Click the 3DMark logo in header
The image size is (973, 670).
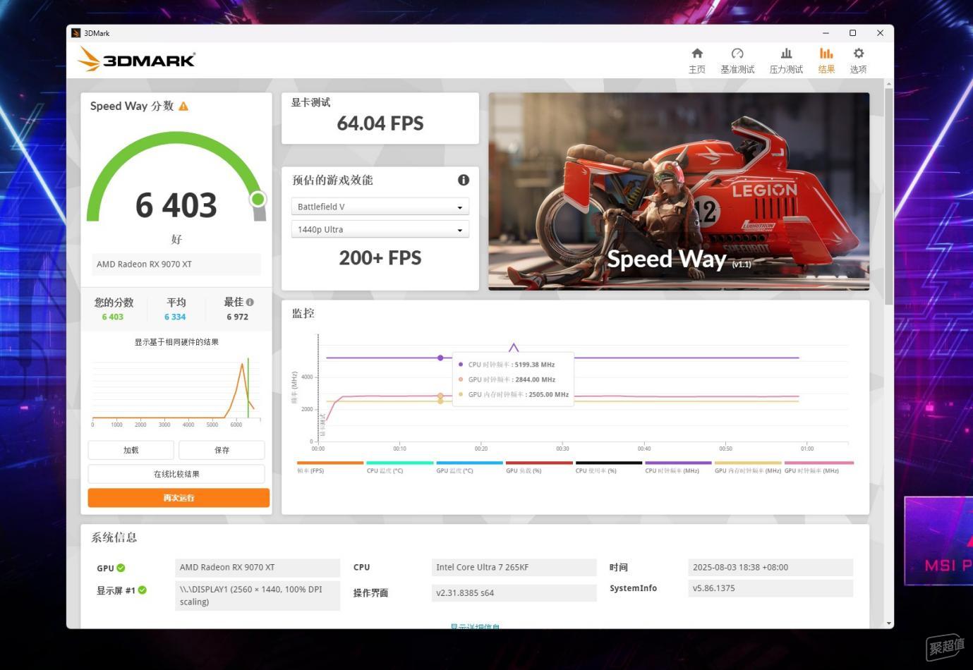click(x=136, y=59)
